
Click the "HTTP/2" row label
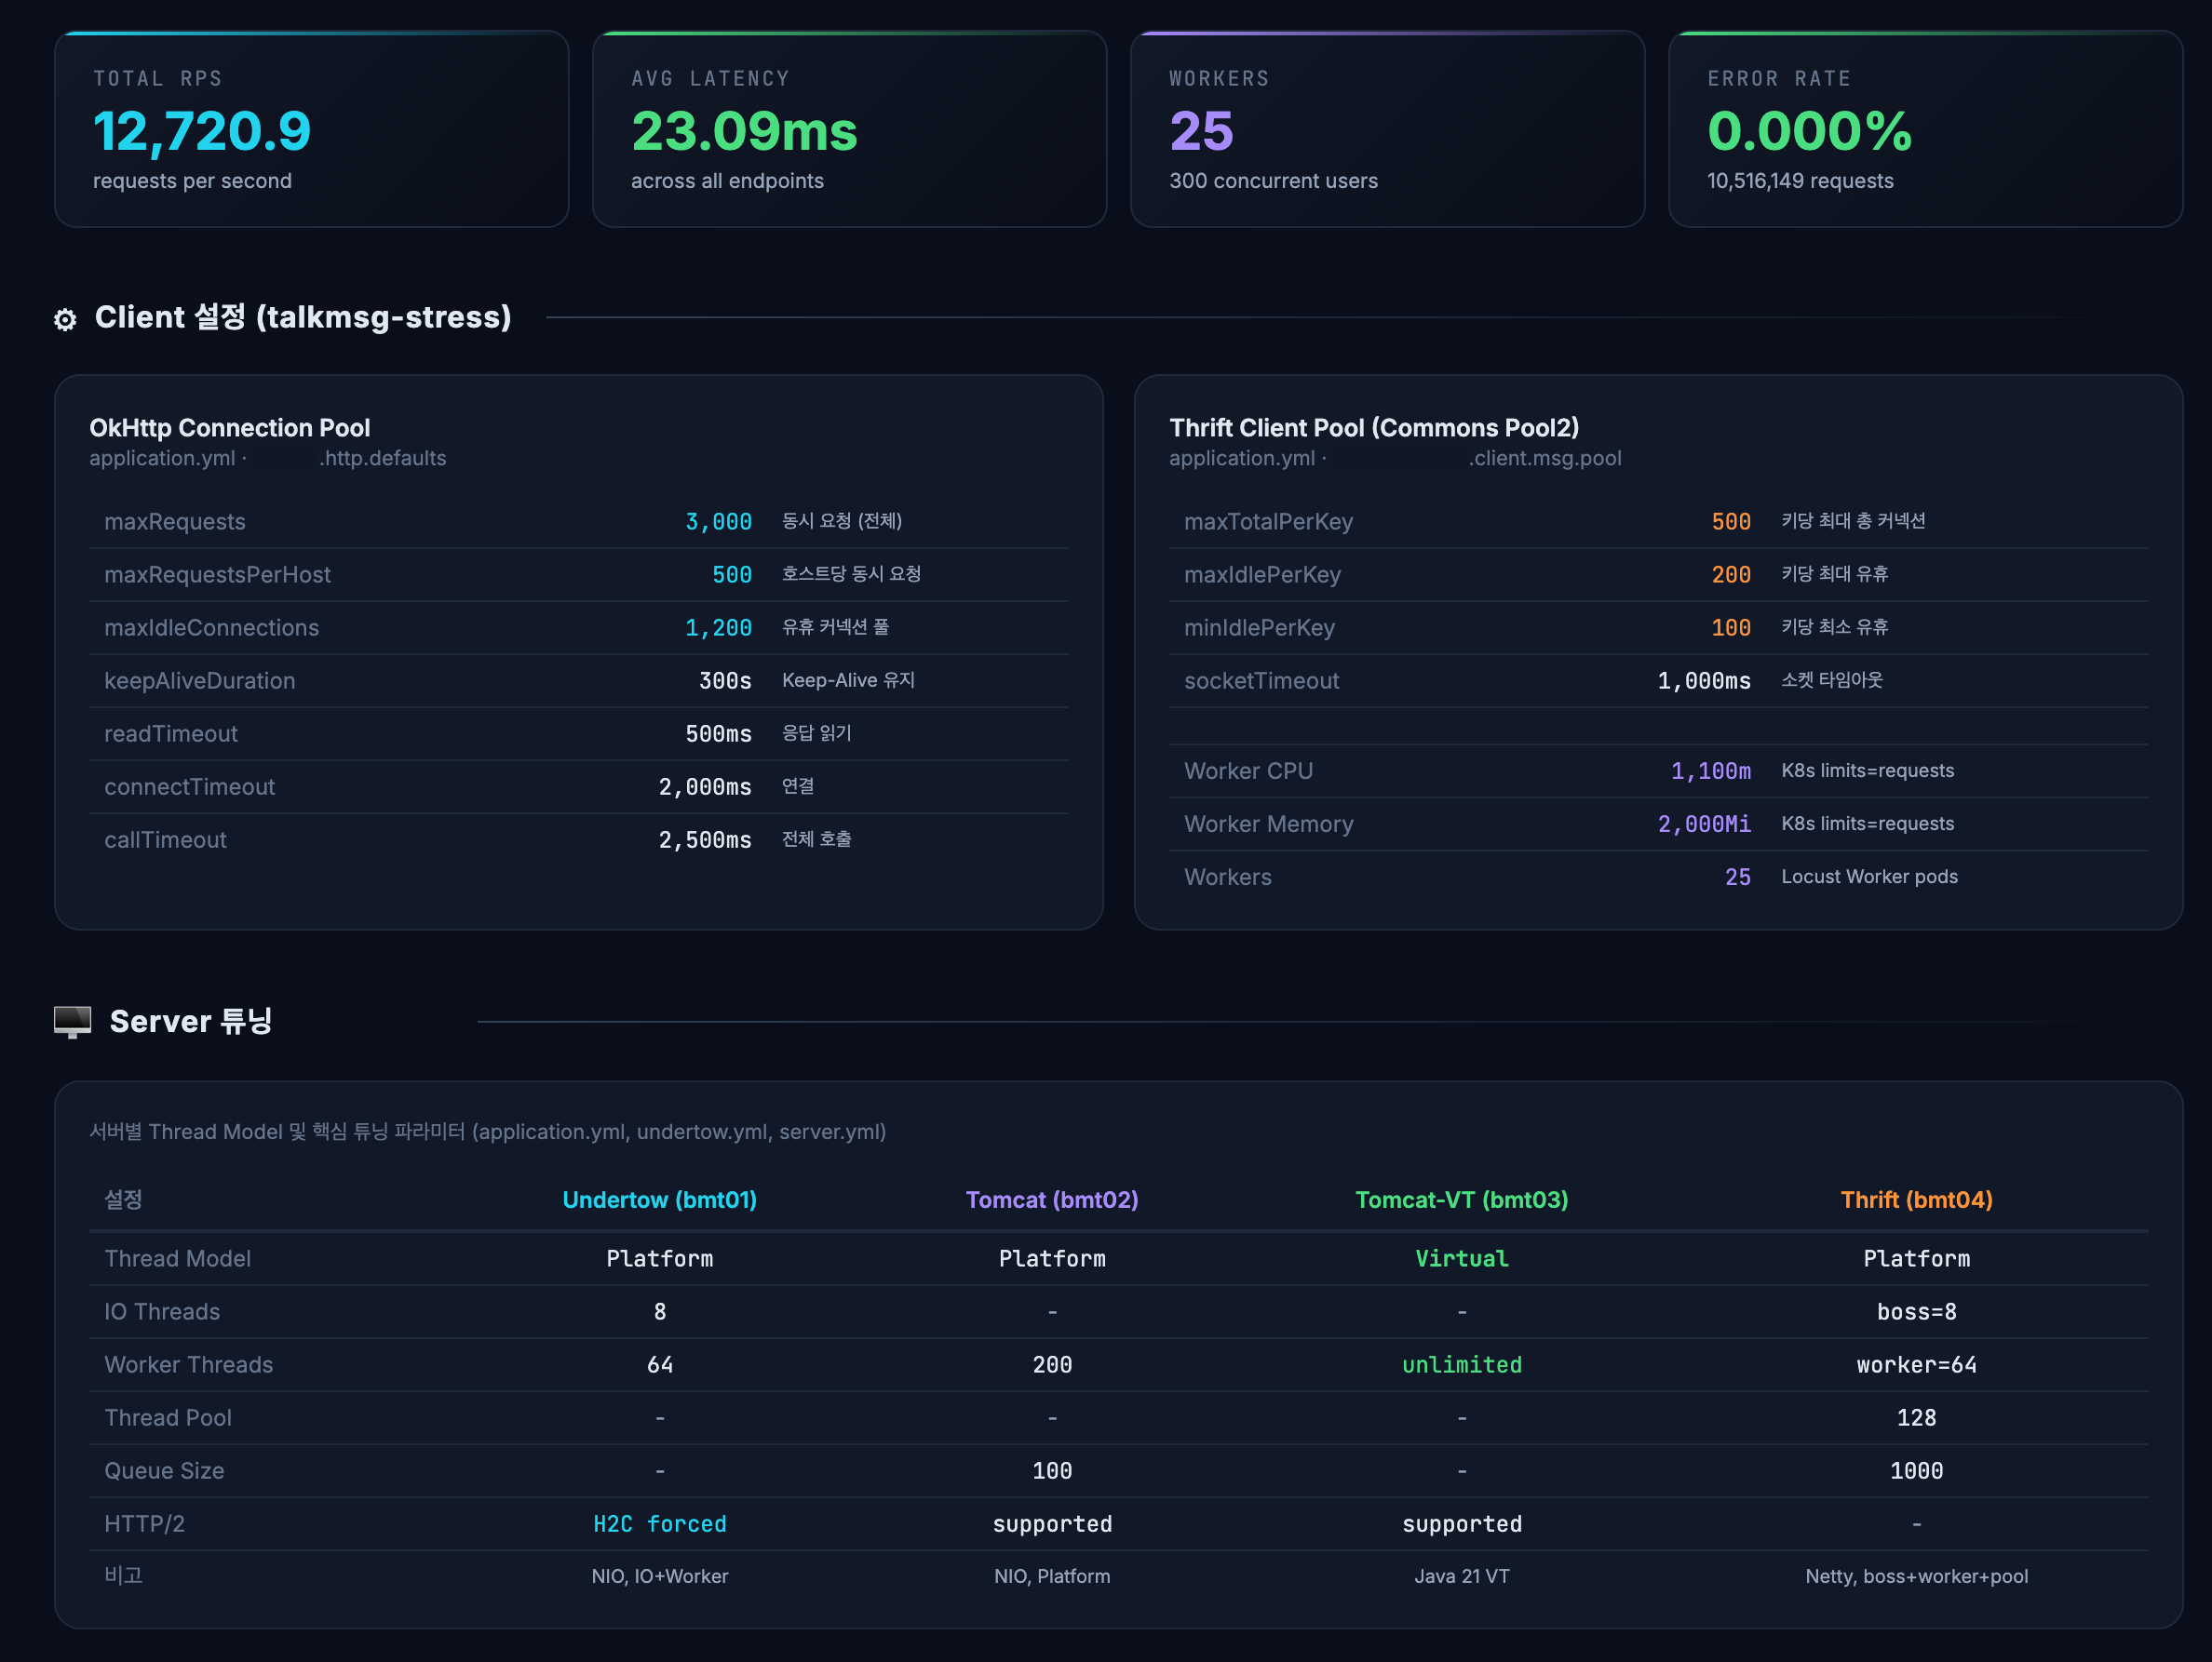point(144,1523)
